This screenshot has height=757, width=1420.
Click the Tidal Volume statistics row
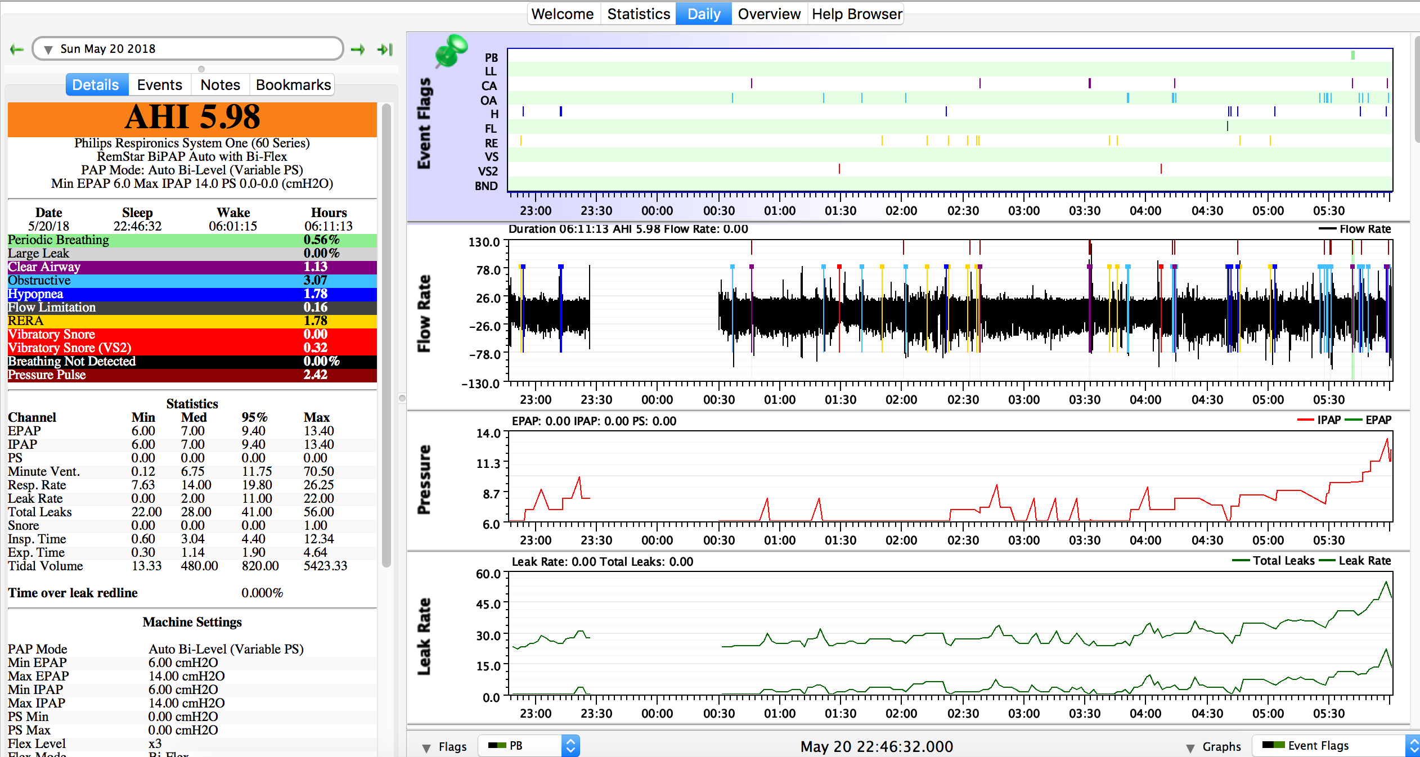tap(192, 566)
